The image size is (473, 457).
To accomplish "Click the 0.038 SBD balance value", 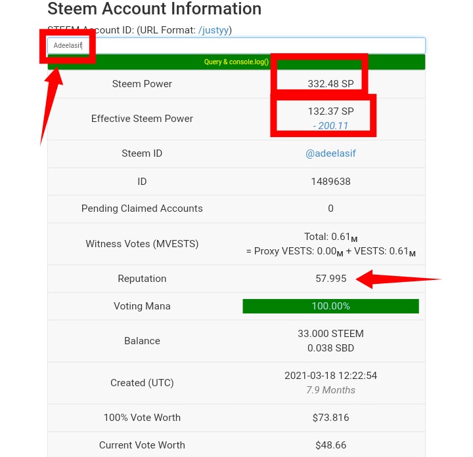I will [330, 348].
